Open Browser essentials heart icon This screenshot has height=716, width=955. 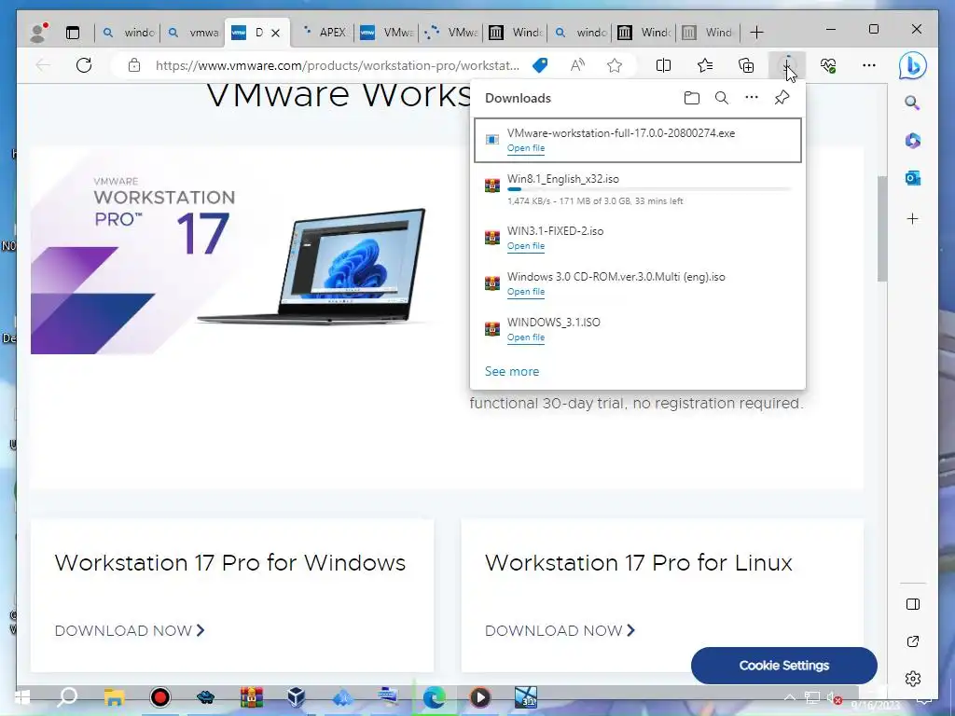(x=828, y=65)
